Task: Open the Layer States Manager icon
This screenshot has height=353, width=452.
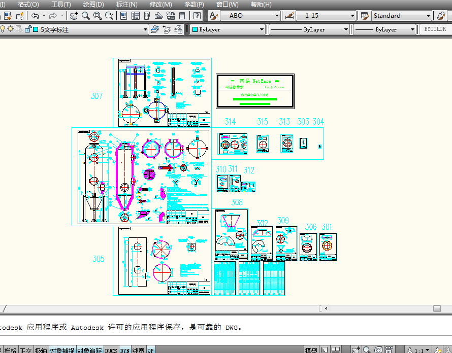Action: (178, 29)
